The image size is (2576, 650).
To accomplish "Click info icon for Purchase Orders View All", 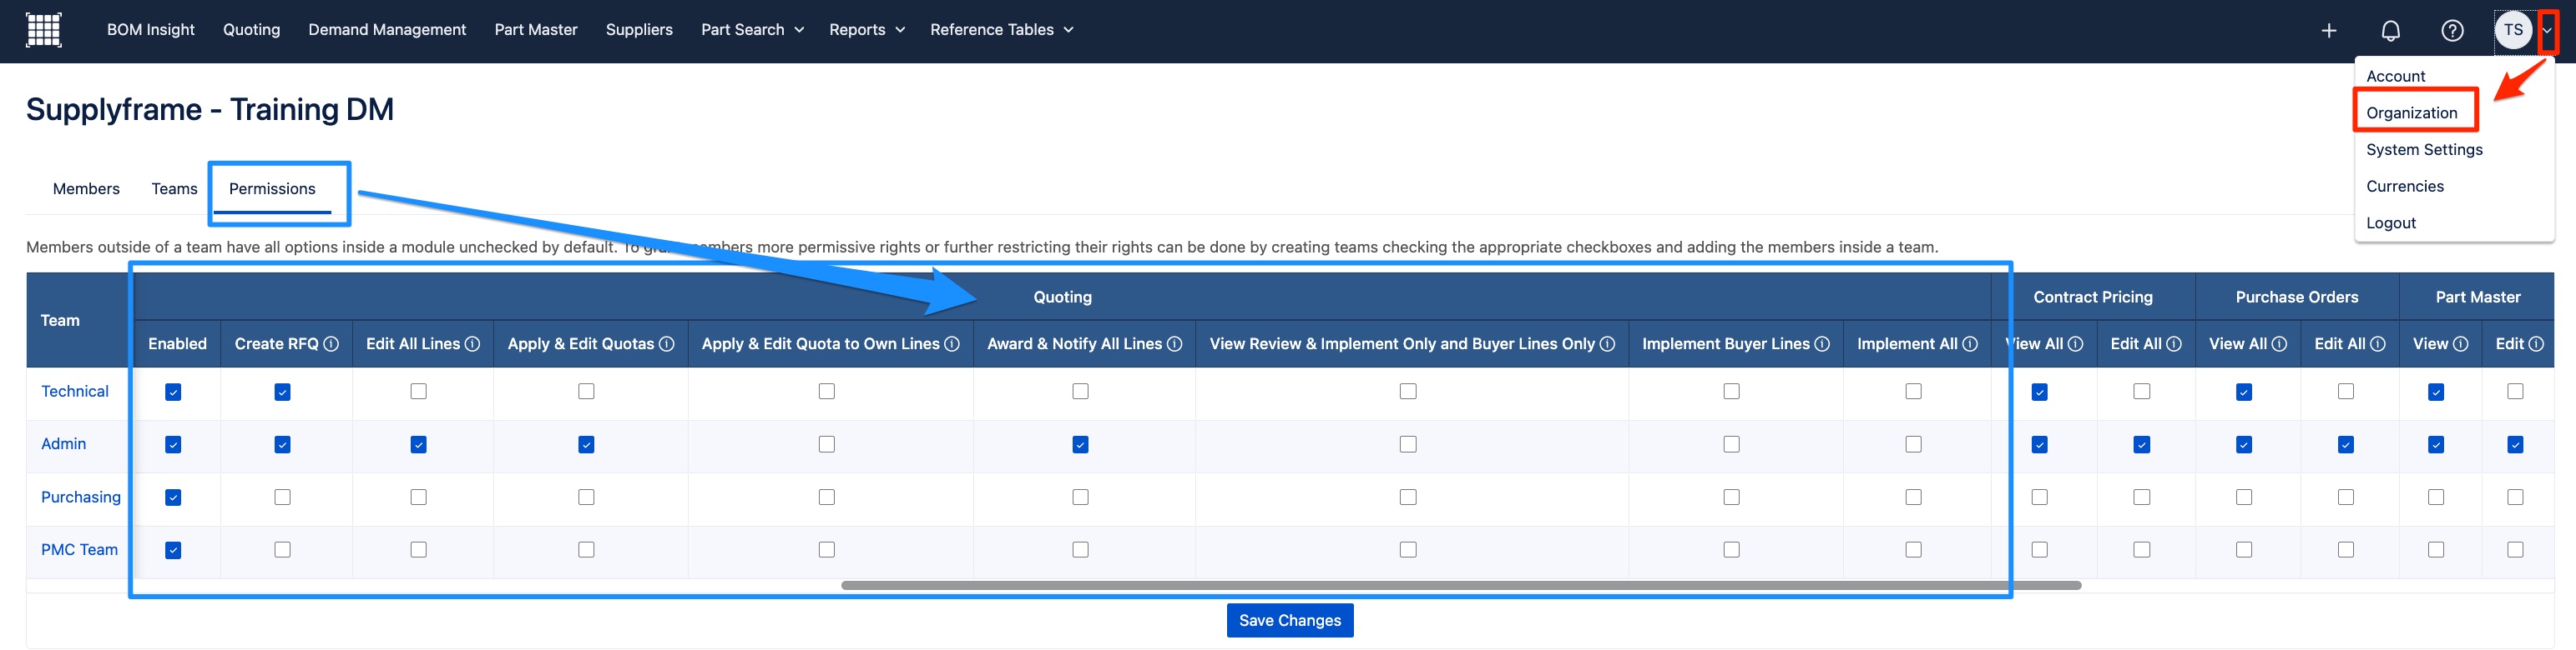I will [x=2279, y=343].
